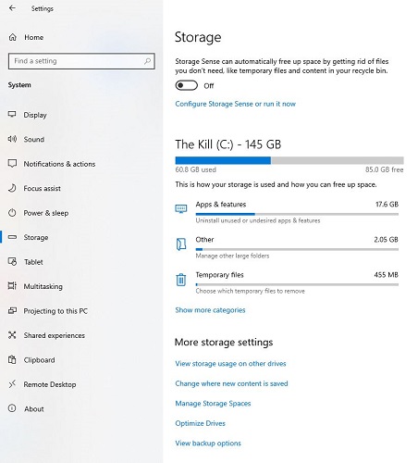418x463 pixels.
Task: Click the '455 MB' temporary files value
Action: click(x=386, y=275)
